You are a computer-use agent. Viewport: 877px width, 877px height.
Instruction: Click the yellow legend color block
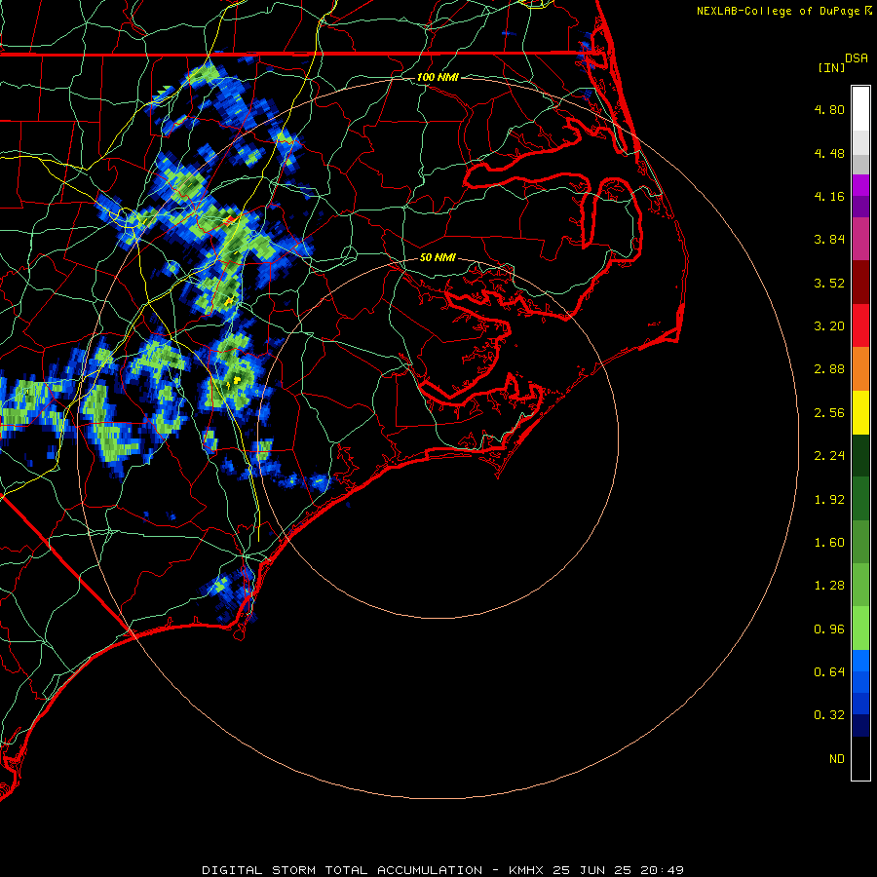(860, 412)
